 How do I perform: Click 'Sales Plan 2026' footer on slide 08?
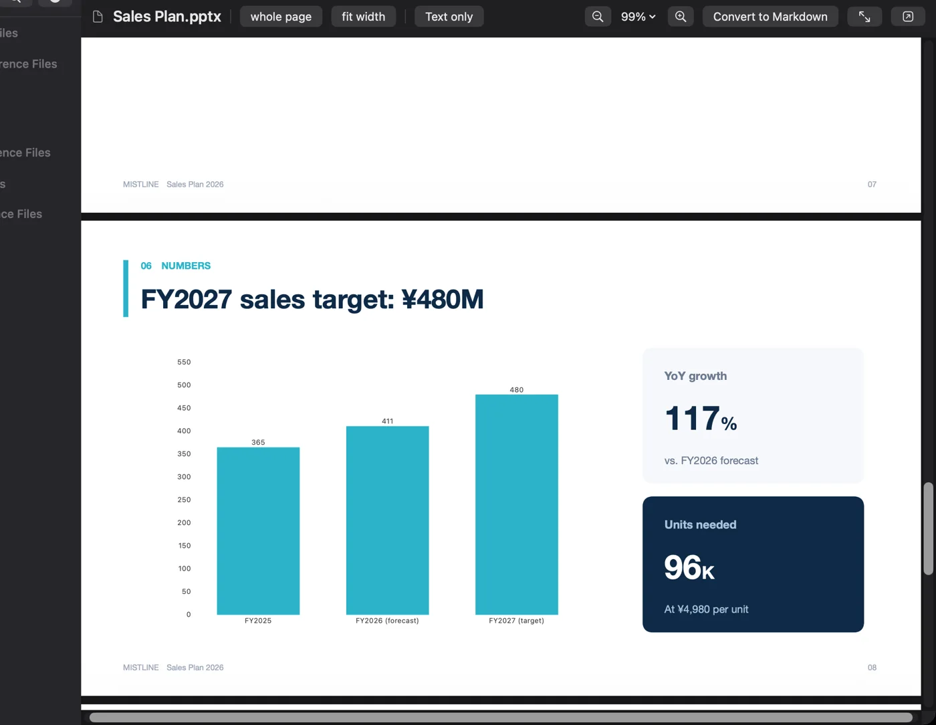click(195, 667)
